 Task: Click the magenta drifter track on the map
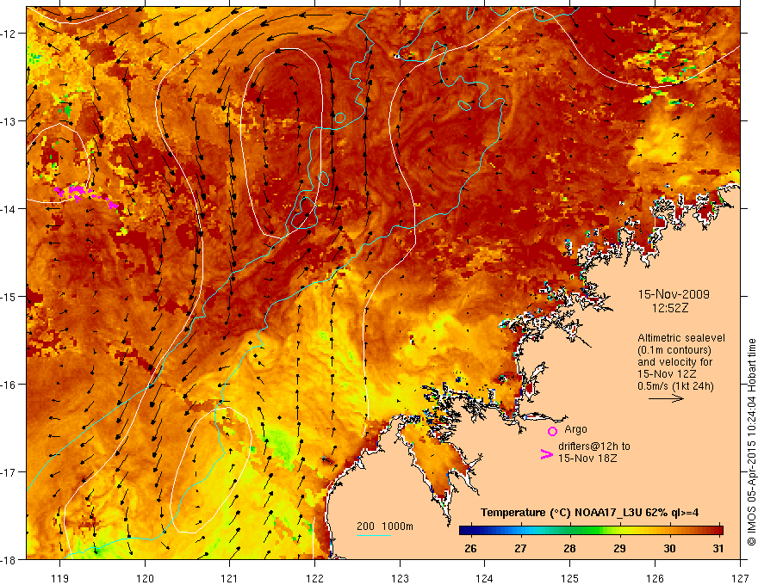(x=85, y=195)
